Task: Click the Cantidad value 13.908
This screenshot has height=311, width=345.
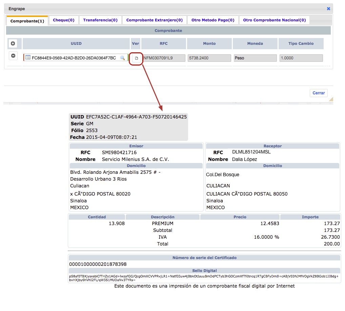Action: coord(117,223)
